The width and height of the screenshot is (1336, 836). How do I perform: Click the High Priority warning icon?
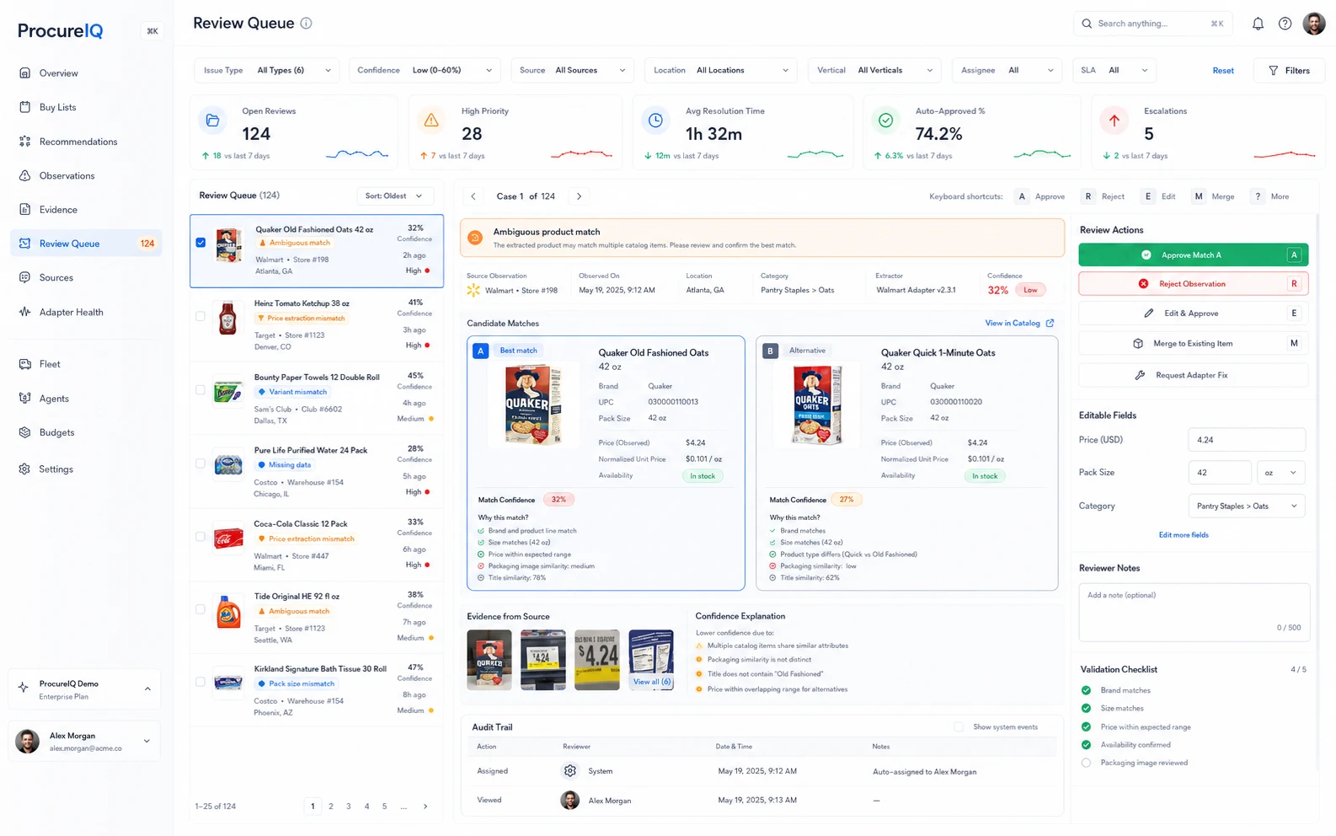coord(431,121)
